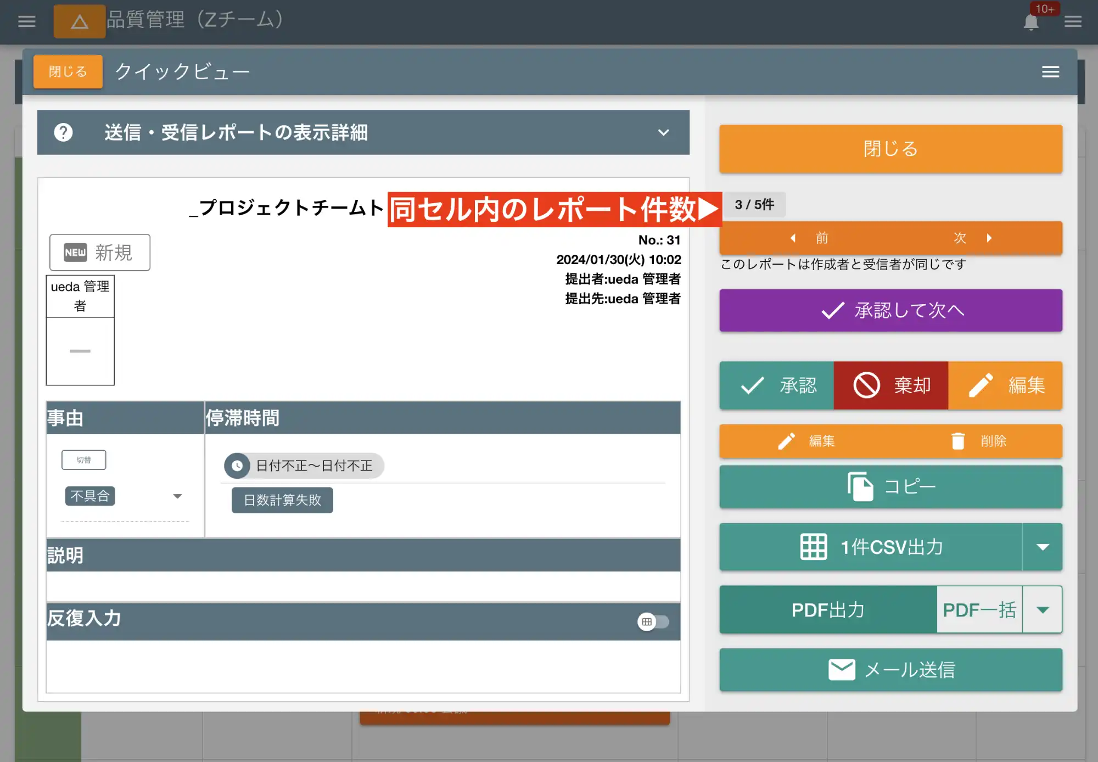Click the clock icon beside 日付不正

[x=238, y=466]
